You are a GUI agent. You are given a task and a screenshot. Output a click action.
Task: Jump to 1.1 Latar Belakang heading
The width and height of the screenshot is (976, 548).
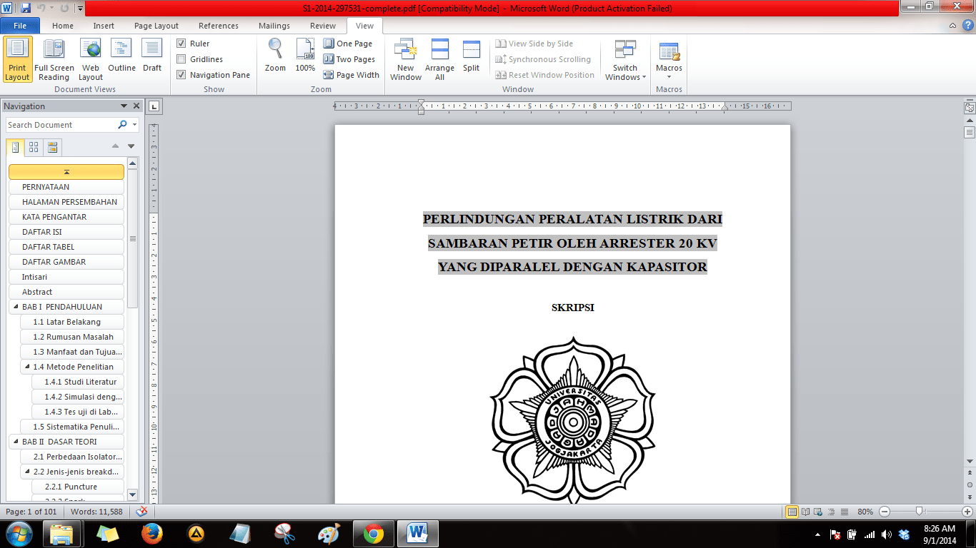pyautogui.click(x=72, y=322)
